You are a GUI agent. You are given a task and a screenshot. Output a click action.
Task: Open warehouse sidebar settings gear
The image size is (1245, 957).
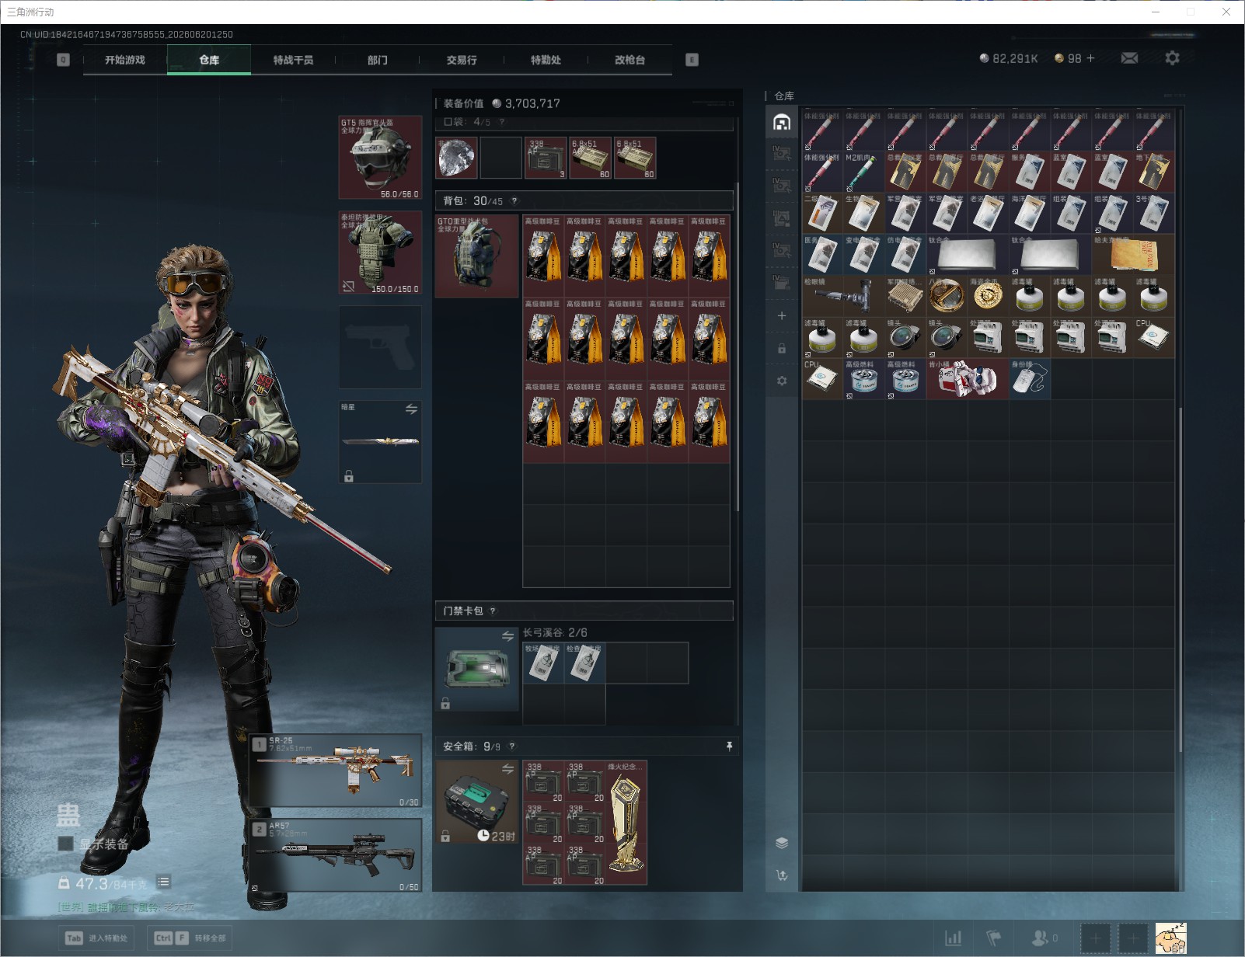[782, 381]
